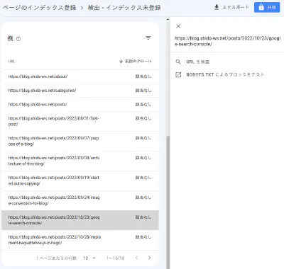Open the ページのインデックス登録 breadcrumb link
Image resolution: width=284 pixels, height=269 pixels.
pyautogui.click(x=39, y=8)
